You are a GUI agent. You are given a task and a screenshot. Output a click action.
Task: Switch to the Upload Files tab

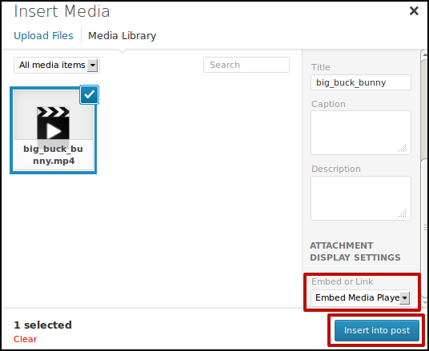tap(43, 35)
